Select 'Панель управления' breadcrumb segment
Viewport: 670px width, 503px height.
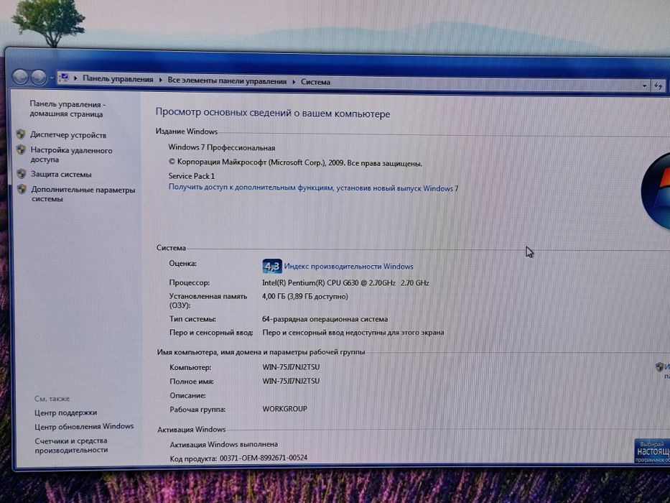[x=118, y=79]
